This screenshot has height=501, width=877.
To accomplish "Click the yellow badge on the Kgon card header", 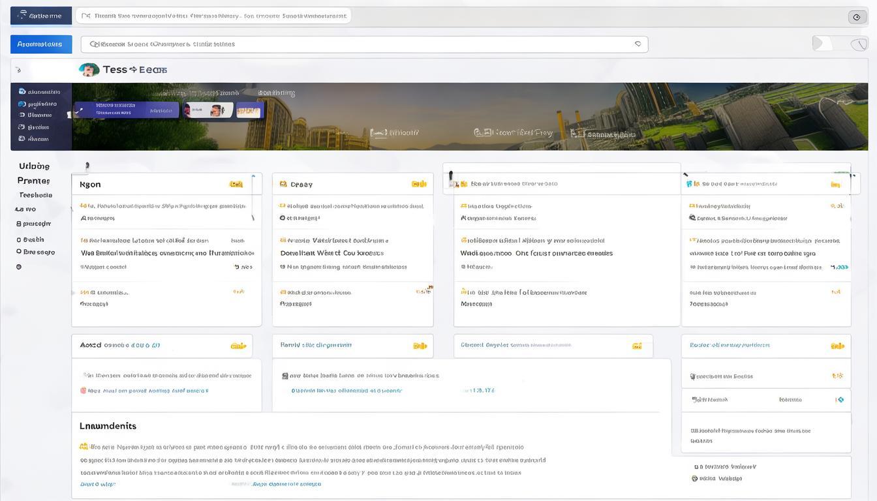I will (236, 185).
